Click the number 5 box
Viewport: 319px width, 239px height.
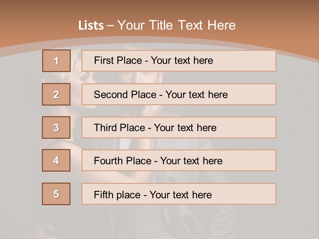tap(56, 194)
